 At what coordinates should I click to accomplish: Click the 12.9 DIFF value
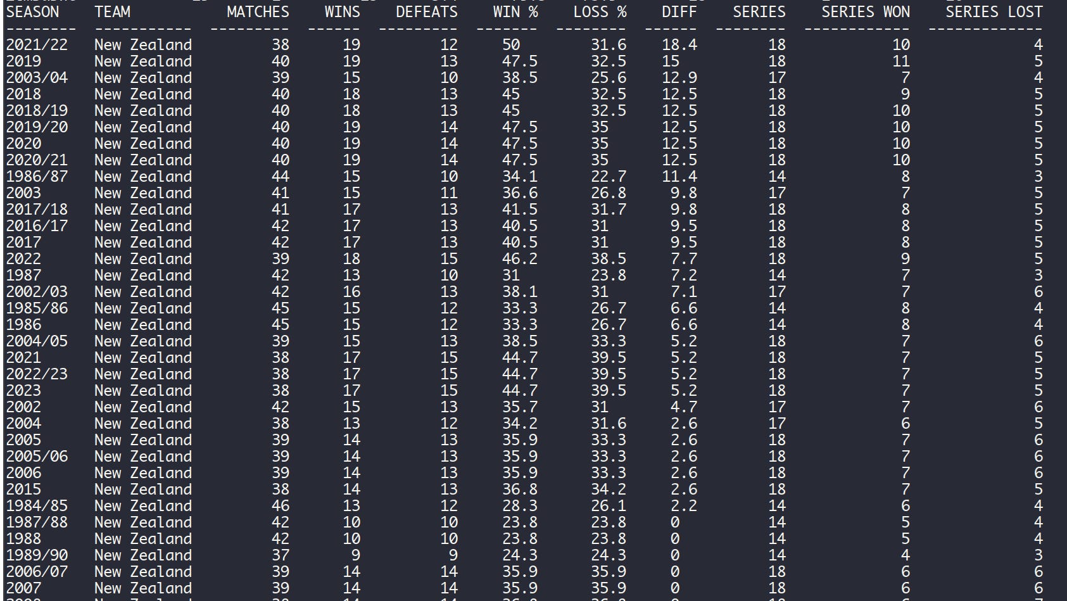[x=679, y=78]
